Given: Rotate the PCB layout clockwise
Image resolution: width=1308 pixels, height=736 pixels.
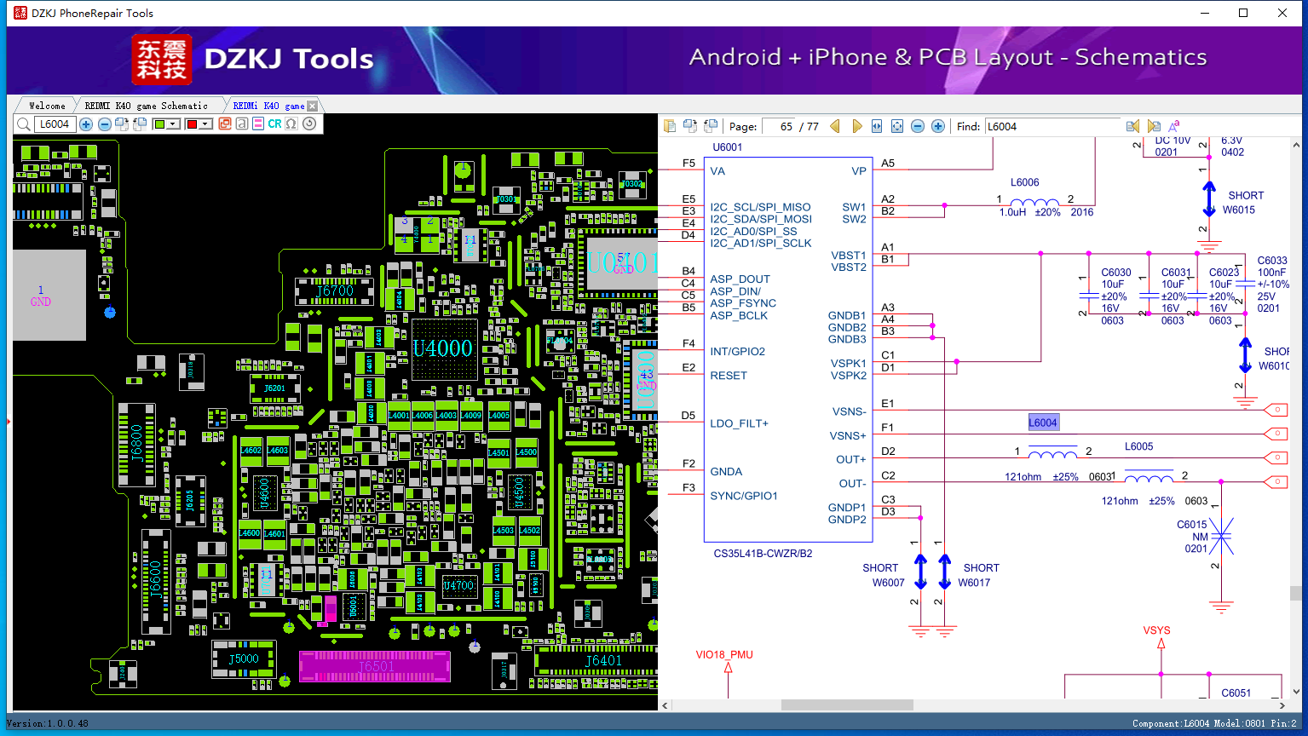Looking at the screenshot, I should (x=122, y=124).
